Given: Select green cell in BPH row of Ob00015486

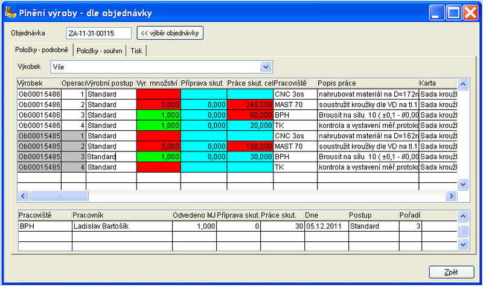Looking at the screenshot, I should (x=158, y=114).
